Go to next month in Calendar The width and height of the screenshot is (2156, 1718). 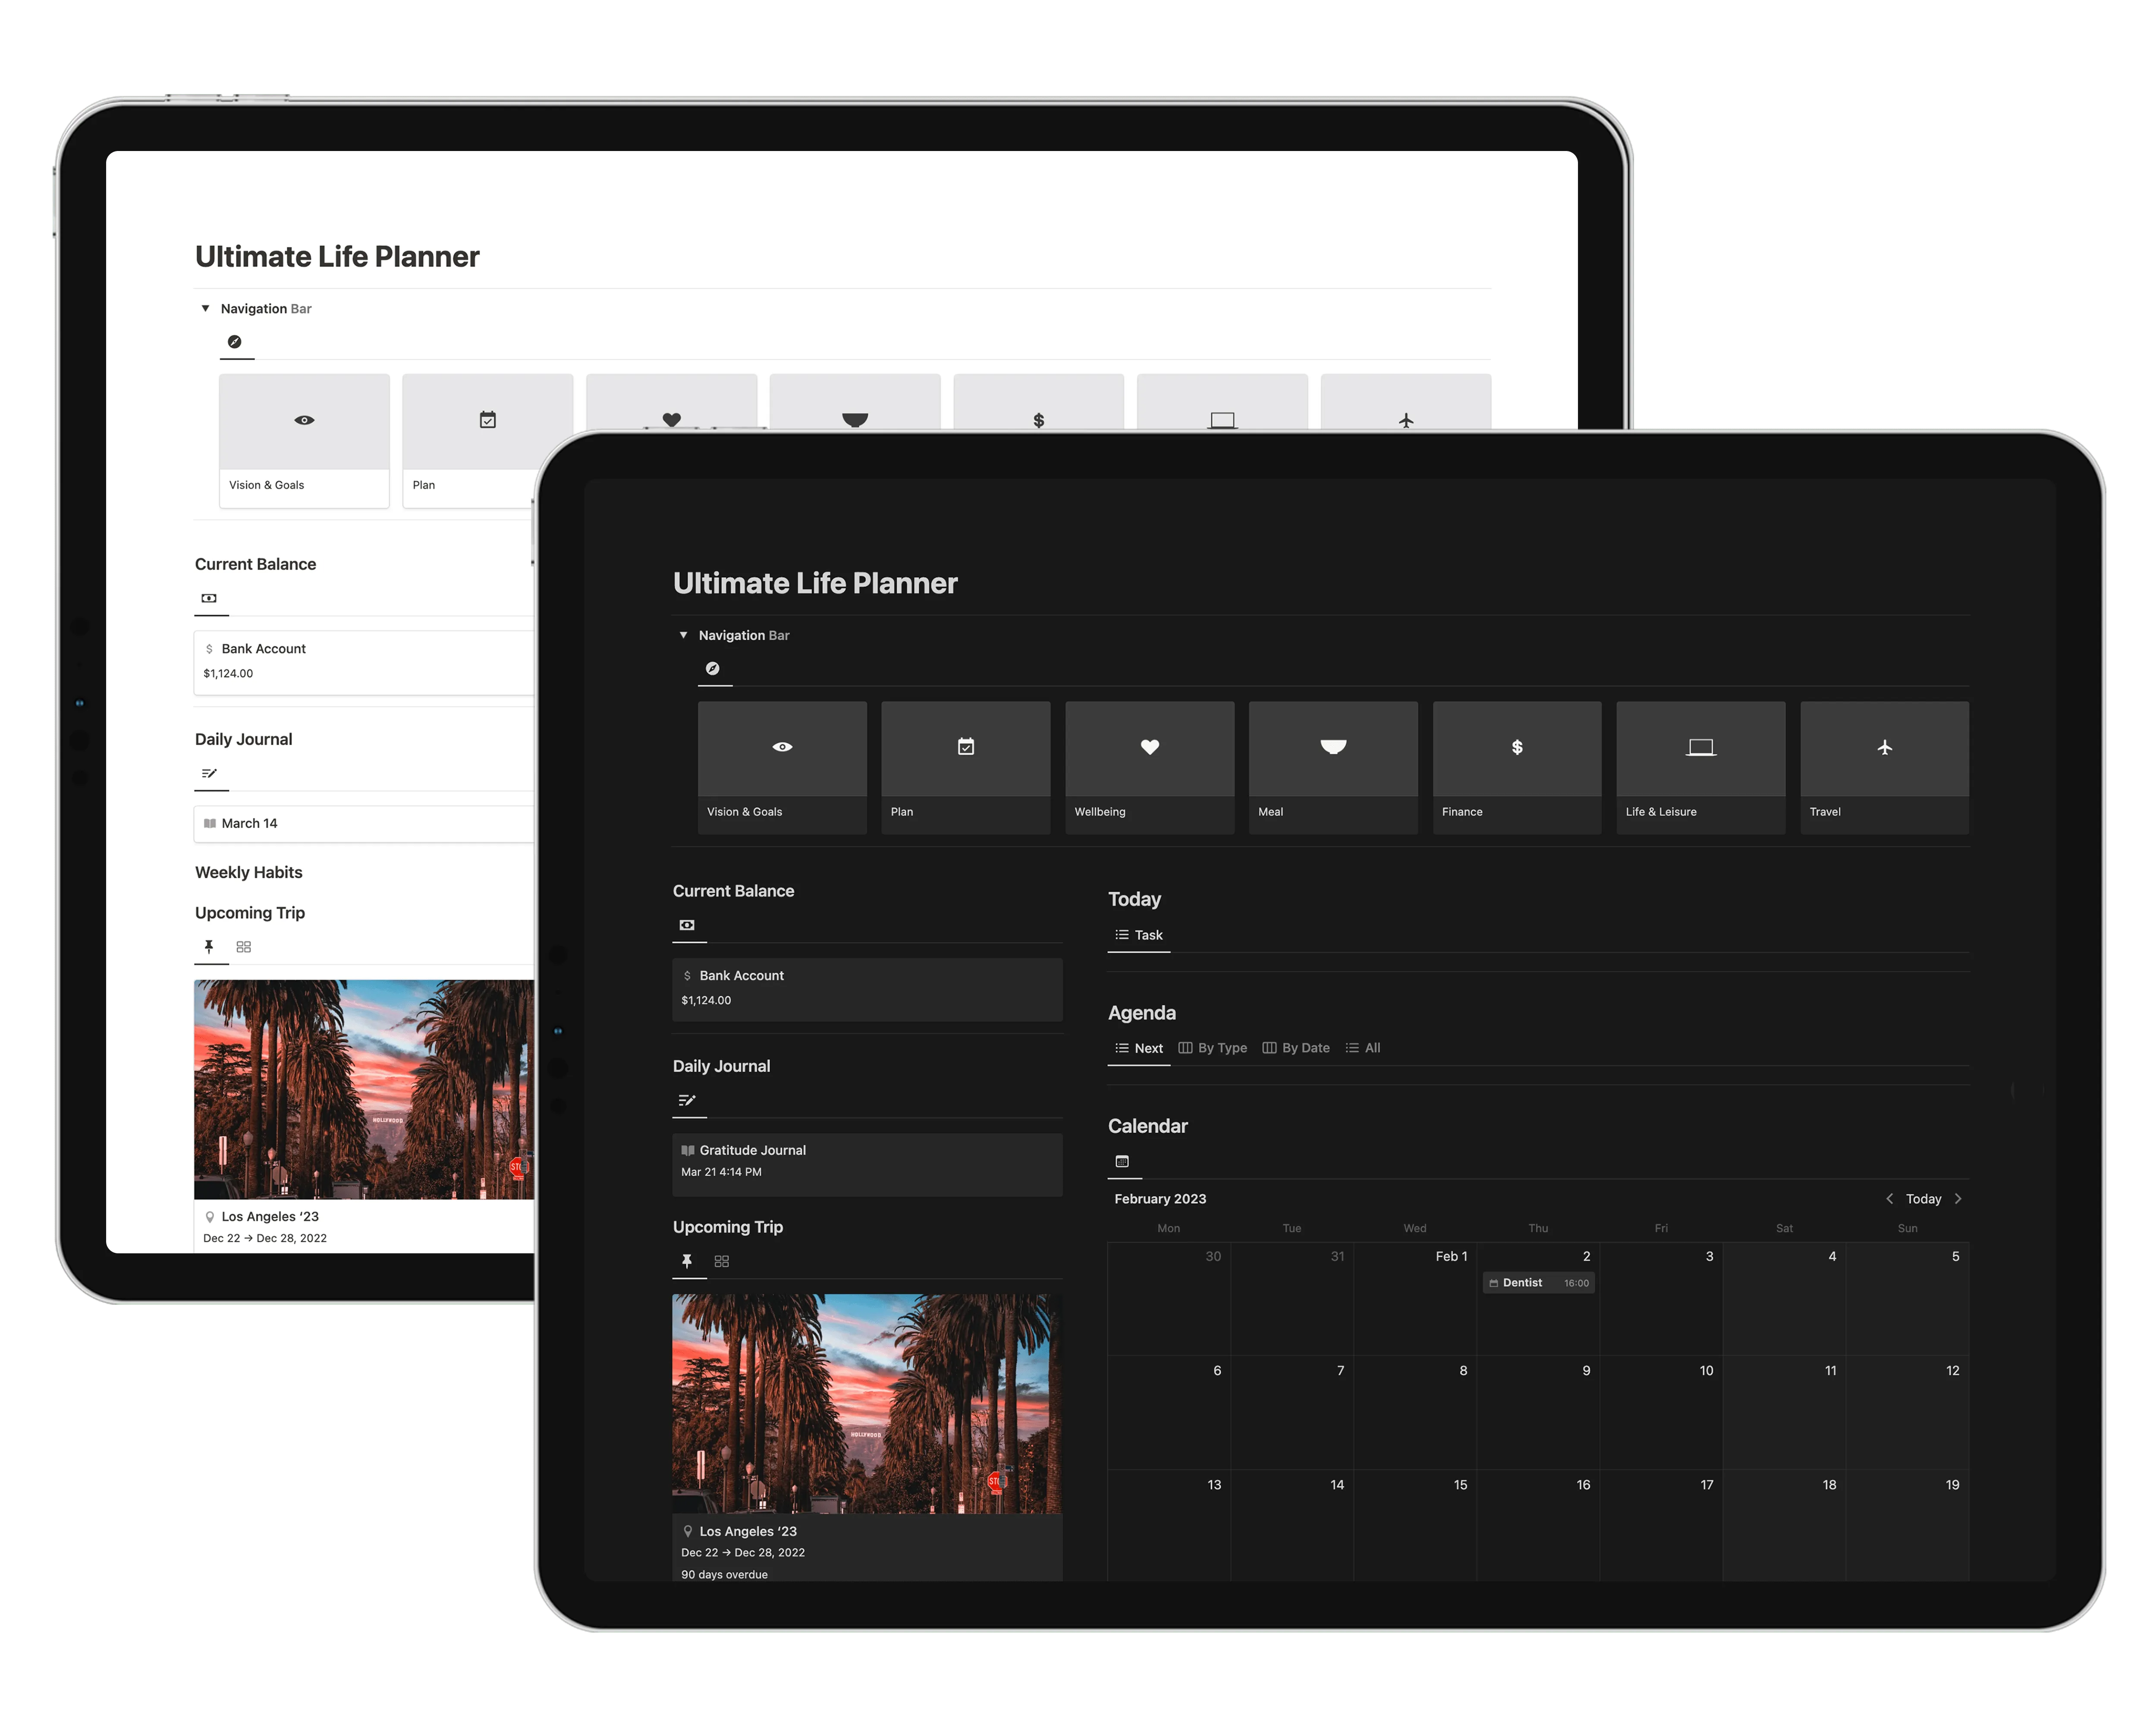click(x=1958, y=1198)
